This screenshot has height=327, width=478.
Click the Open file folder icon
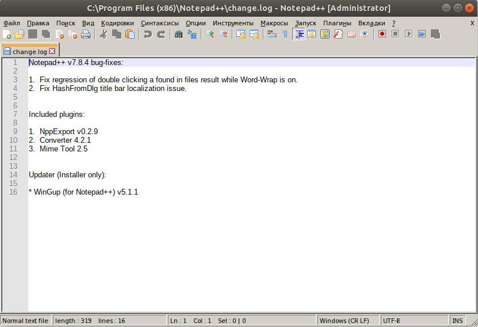(20, 34)
